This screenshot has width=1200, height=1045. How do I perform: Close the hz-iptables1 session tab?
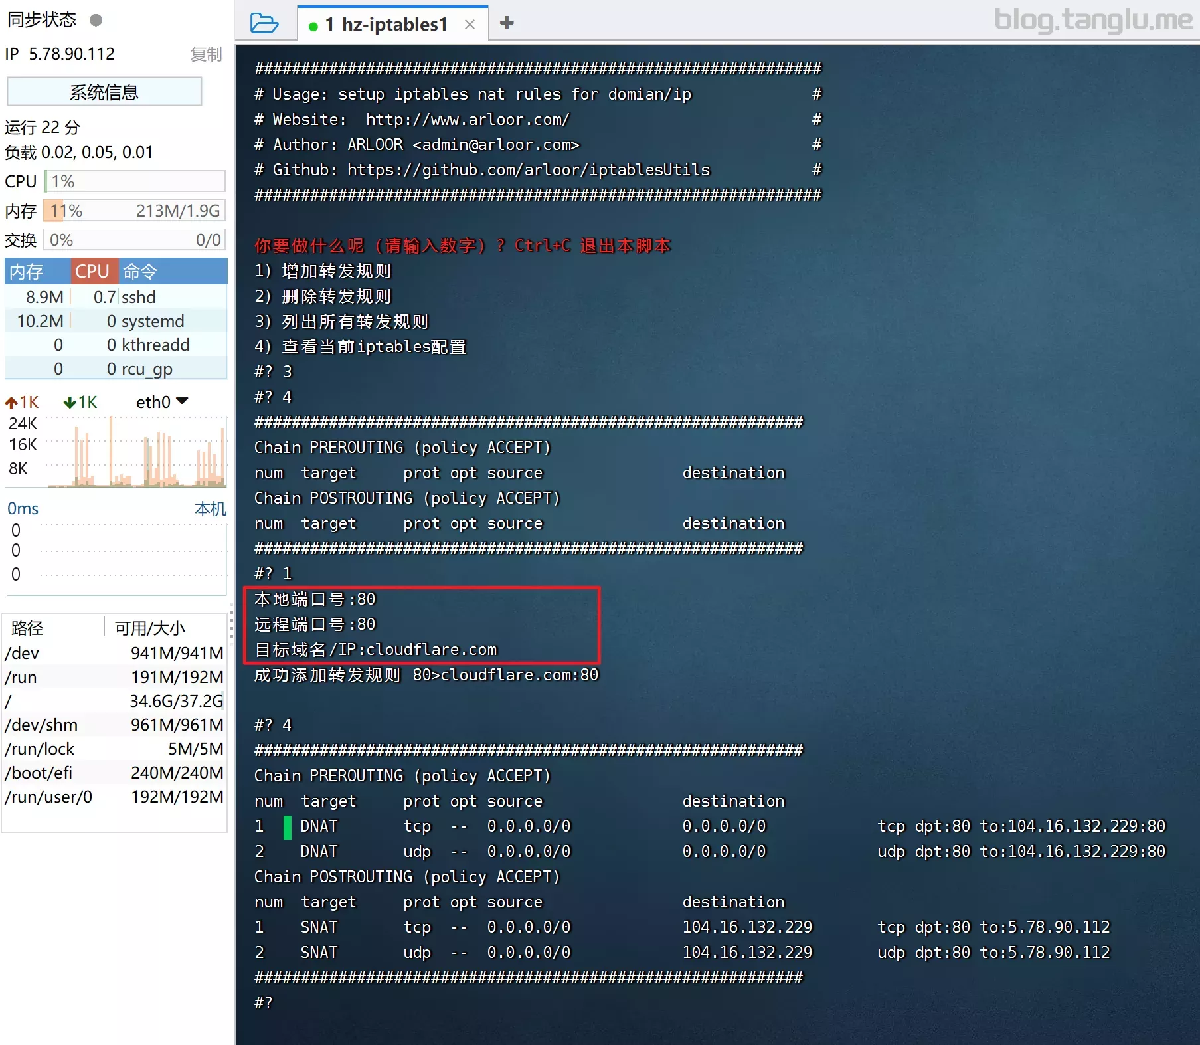pyautogui.click(x=470, y=24)
